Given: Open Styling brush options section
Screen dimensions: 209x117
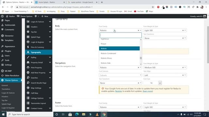Looking at the screenshot, I should [39, 57].
